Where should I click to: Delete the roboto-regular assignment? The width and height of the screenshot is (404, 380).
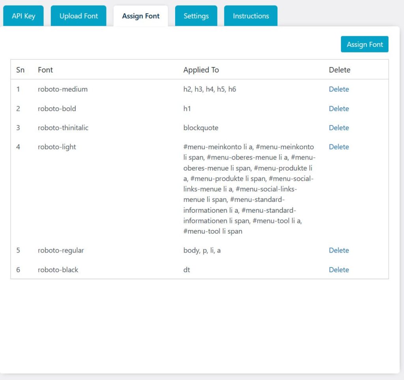[x=339, y=251]
